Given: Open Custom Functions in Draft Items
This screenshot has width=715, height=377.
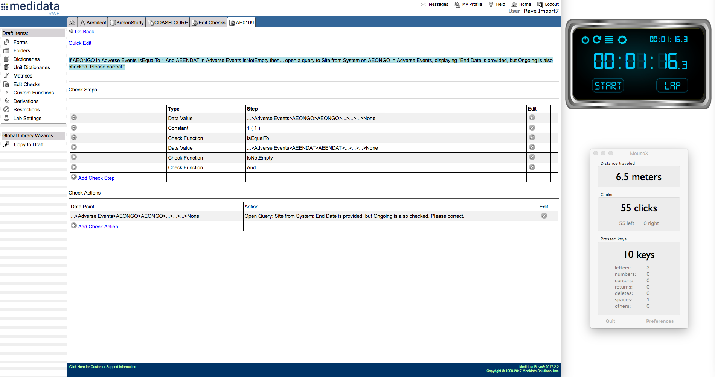Looking at the screenshot, I should 34,93.
